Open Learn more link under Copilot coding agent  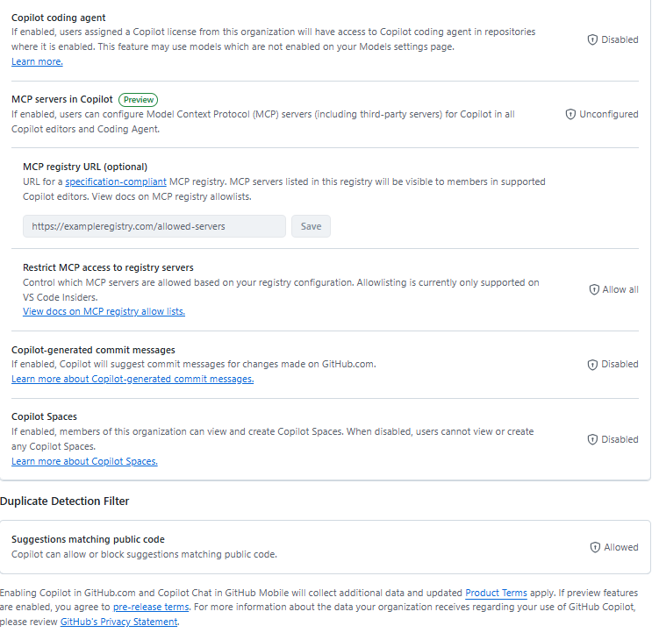37,61
